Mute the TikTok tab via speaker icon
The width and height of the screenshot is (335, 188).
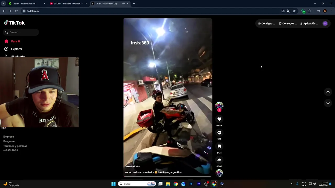(x=123, y=4)
